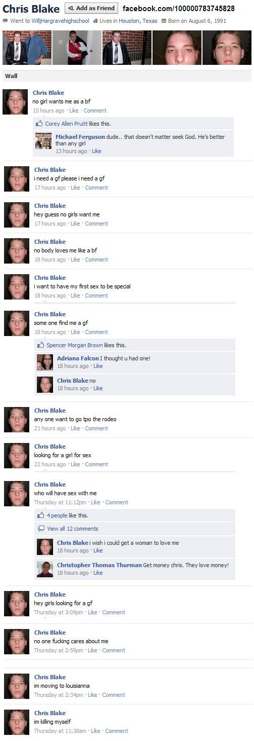Open the Wall tab
254x741 pixels.
coord(11,76)
